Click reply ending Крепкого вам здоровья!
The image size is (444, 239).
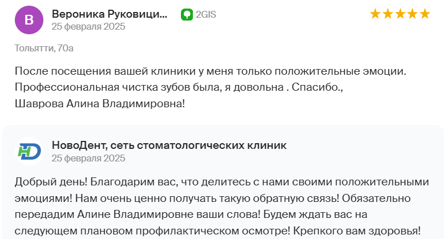pyautogui.click(x=357, y=231)
